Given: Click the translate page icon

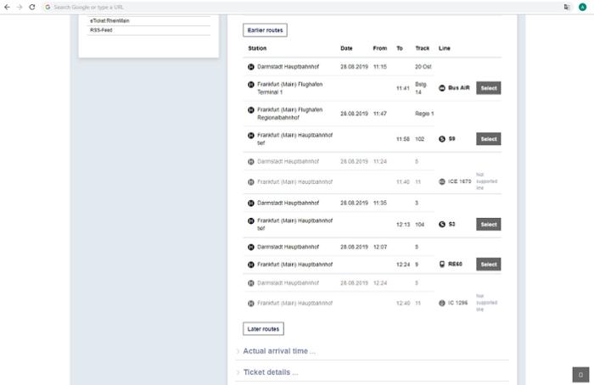Looking at the screenshot, I should pos(567,7).
